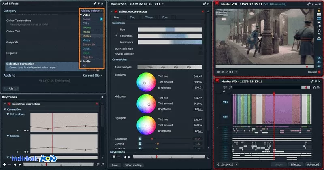Collapse Saturation graph in Keyframes panel
This screenshot has width=324, height=170.
(x=8, y=114)
